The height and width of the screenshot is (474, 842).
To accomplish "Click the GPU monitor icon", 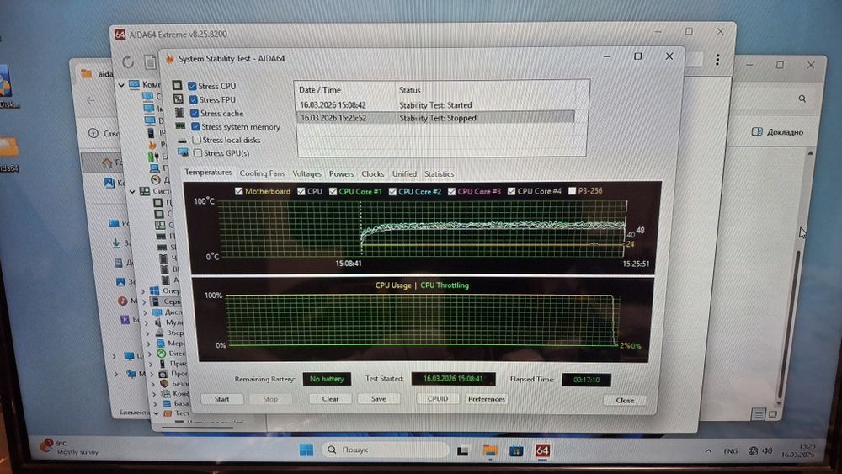I will pyautogui.click(x=183, y=152).
